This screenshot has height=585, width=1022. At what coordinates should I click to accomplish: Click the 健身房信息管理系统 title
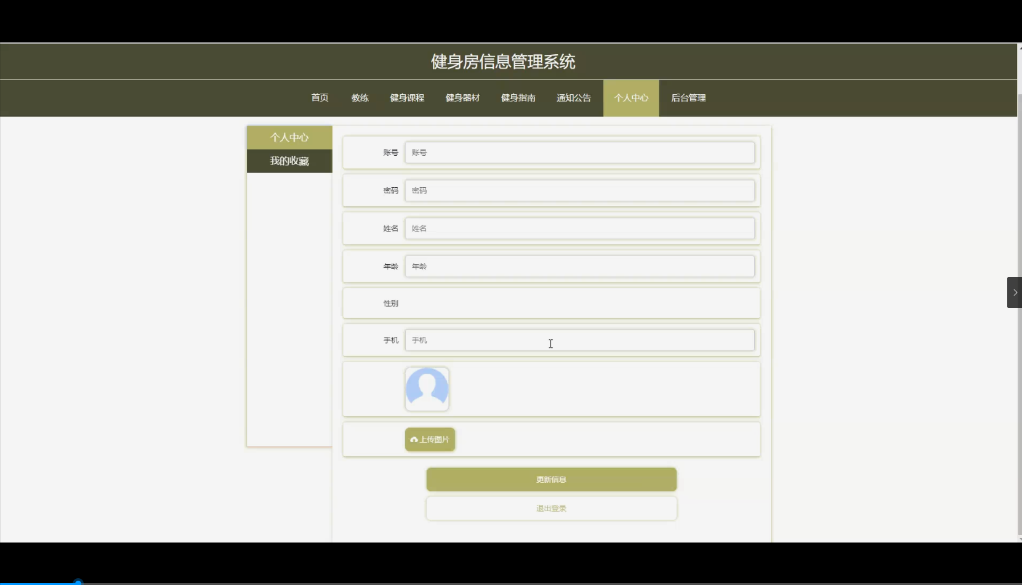pyautogui.click(x=503, y=62)
